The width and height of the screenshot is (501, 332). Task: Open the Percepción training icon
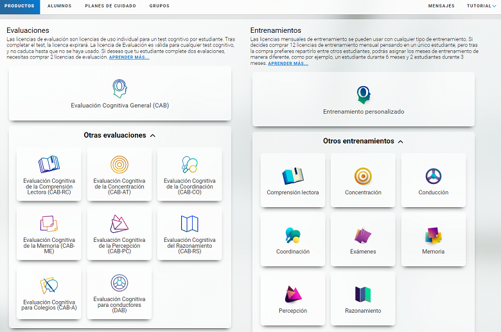tap(293, 295)
